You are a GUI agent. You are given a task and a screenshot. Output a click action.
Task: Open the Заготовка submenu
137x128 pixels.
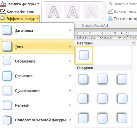click(37, 30)
